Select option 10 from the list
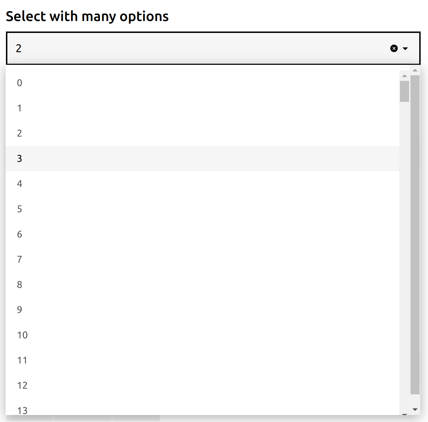The width and height of the screenshot is (428, 422). coord(140,335)
